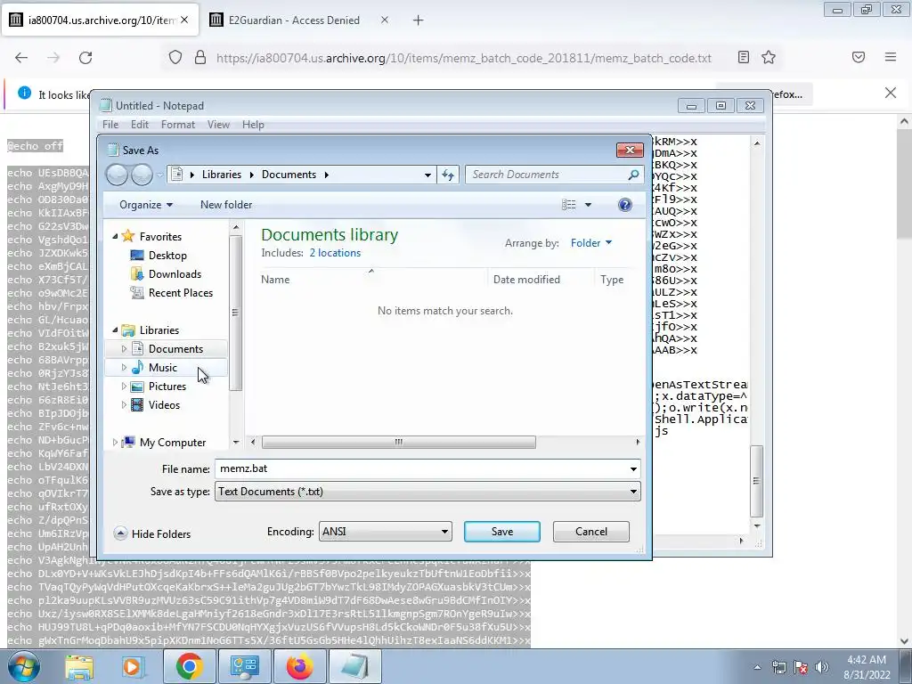
Task: Expand the Music library node
Action: [x=124, y=368]
